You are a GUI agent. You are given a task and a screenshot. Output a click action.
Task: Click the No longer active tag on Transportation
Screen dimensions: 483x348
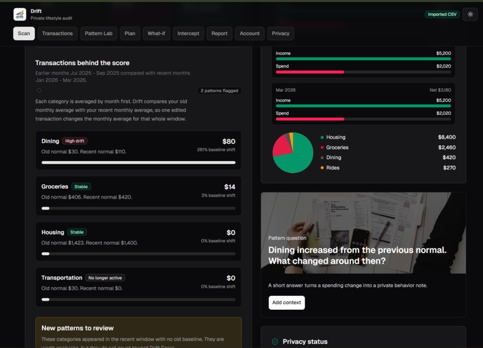click(105, 278)
